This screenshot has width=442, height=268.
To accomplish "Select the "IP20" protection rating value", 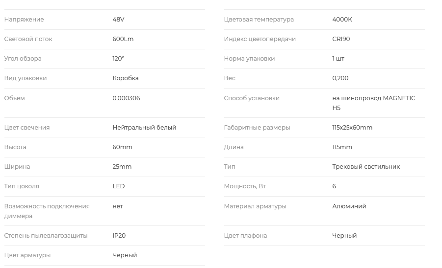I will [x=119, y=236].
